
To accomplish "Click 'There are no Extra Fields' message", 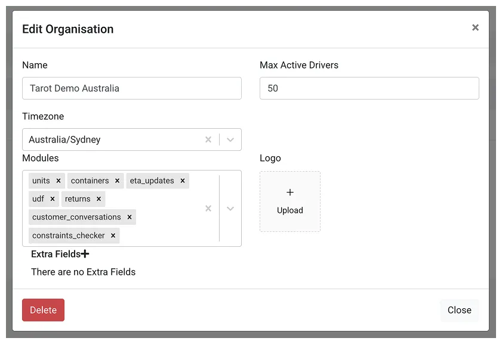I will click(83, 272).
